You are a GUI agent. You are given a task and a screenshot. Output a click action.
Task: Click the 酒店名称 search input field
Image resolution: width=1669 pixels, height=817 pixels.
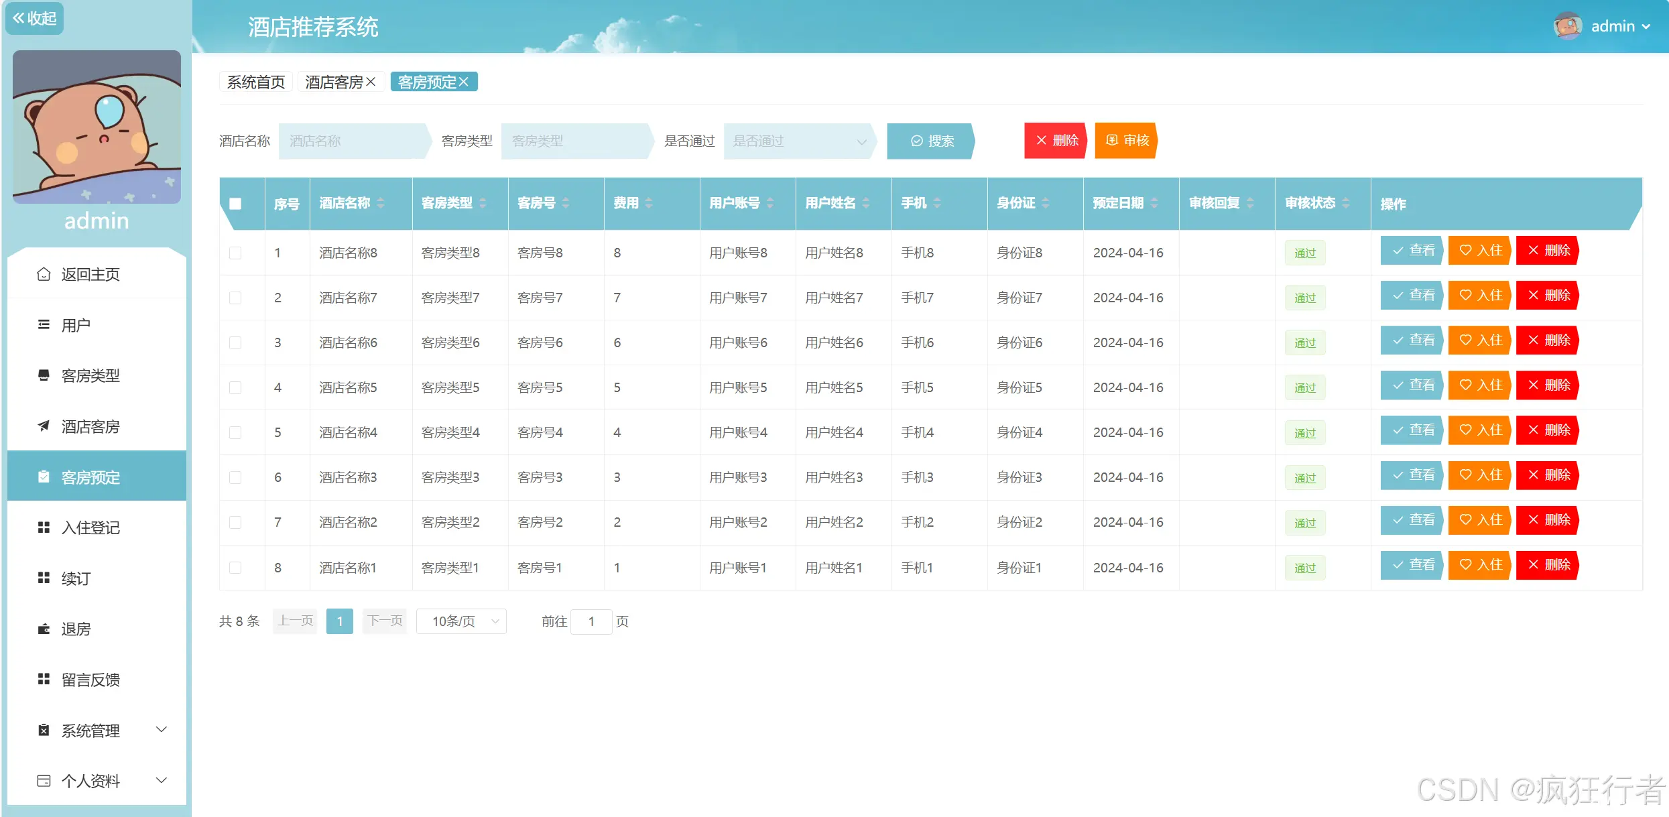354,141
